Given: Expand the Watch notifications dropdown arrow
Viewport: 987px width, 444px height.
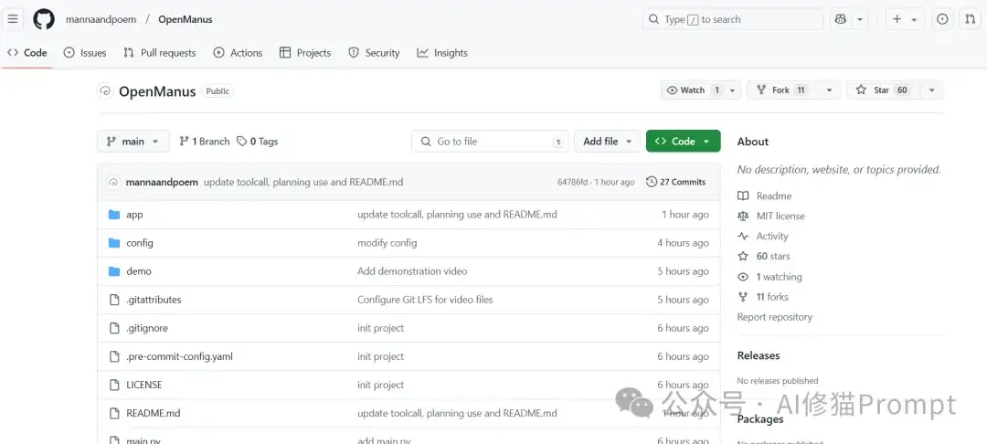Looking at the screenshot, I should click(733, 90).
